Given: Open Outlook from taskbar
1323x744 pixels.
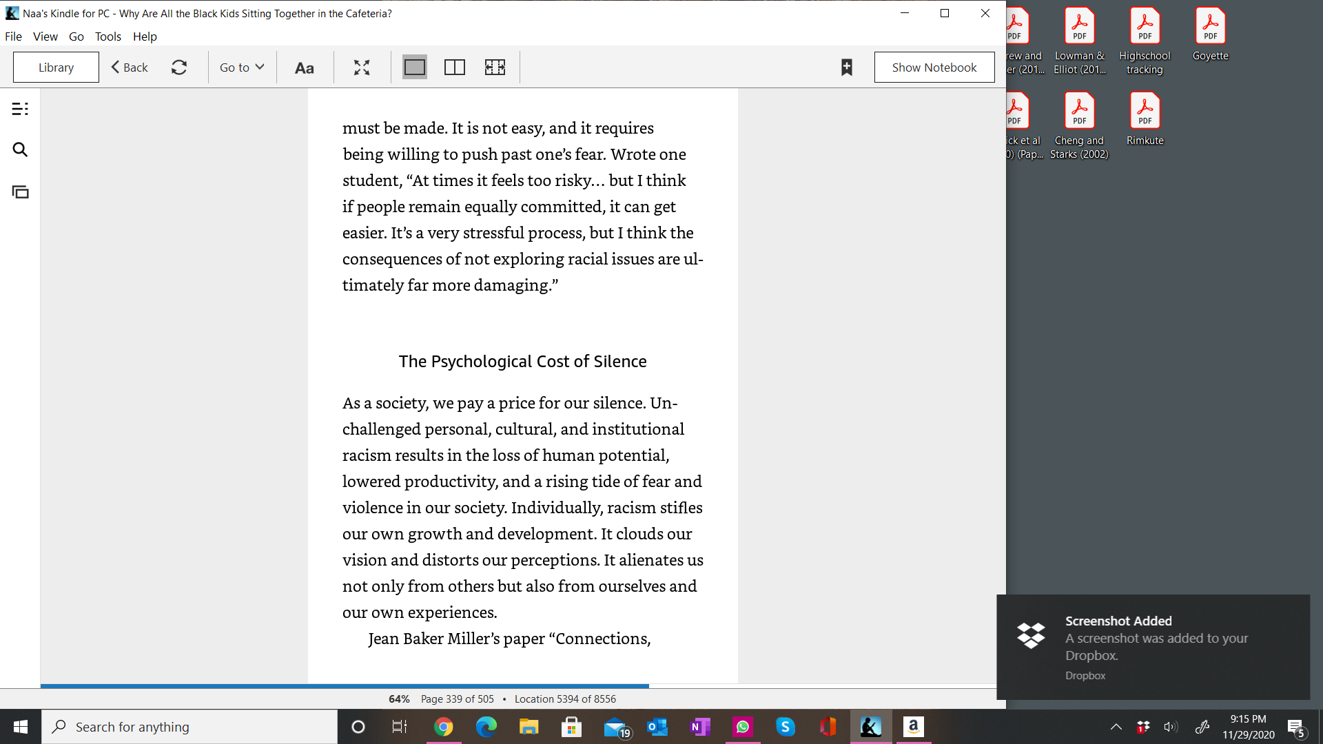Looking at the screenshot, I should pyautogui.click(x=657, y=727).
